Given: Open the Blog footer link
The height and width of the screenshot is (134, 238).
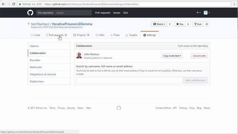Looking at the screenshot, I should (x=199, y=108).
